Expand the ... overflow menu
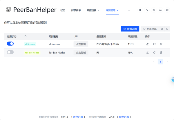The height and width of the screenshot is (120, 174). (x=127, y=10)
